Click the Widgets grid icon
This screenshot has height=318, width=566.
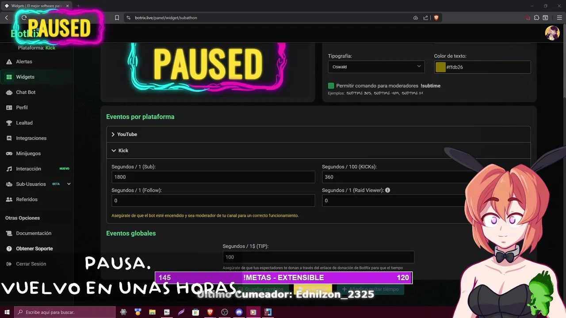tap(9, 77)
